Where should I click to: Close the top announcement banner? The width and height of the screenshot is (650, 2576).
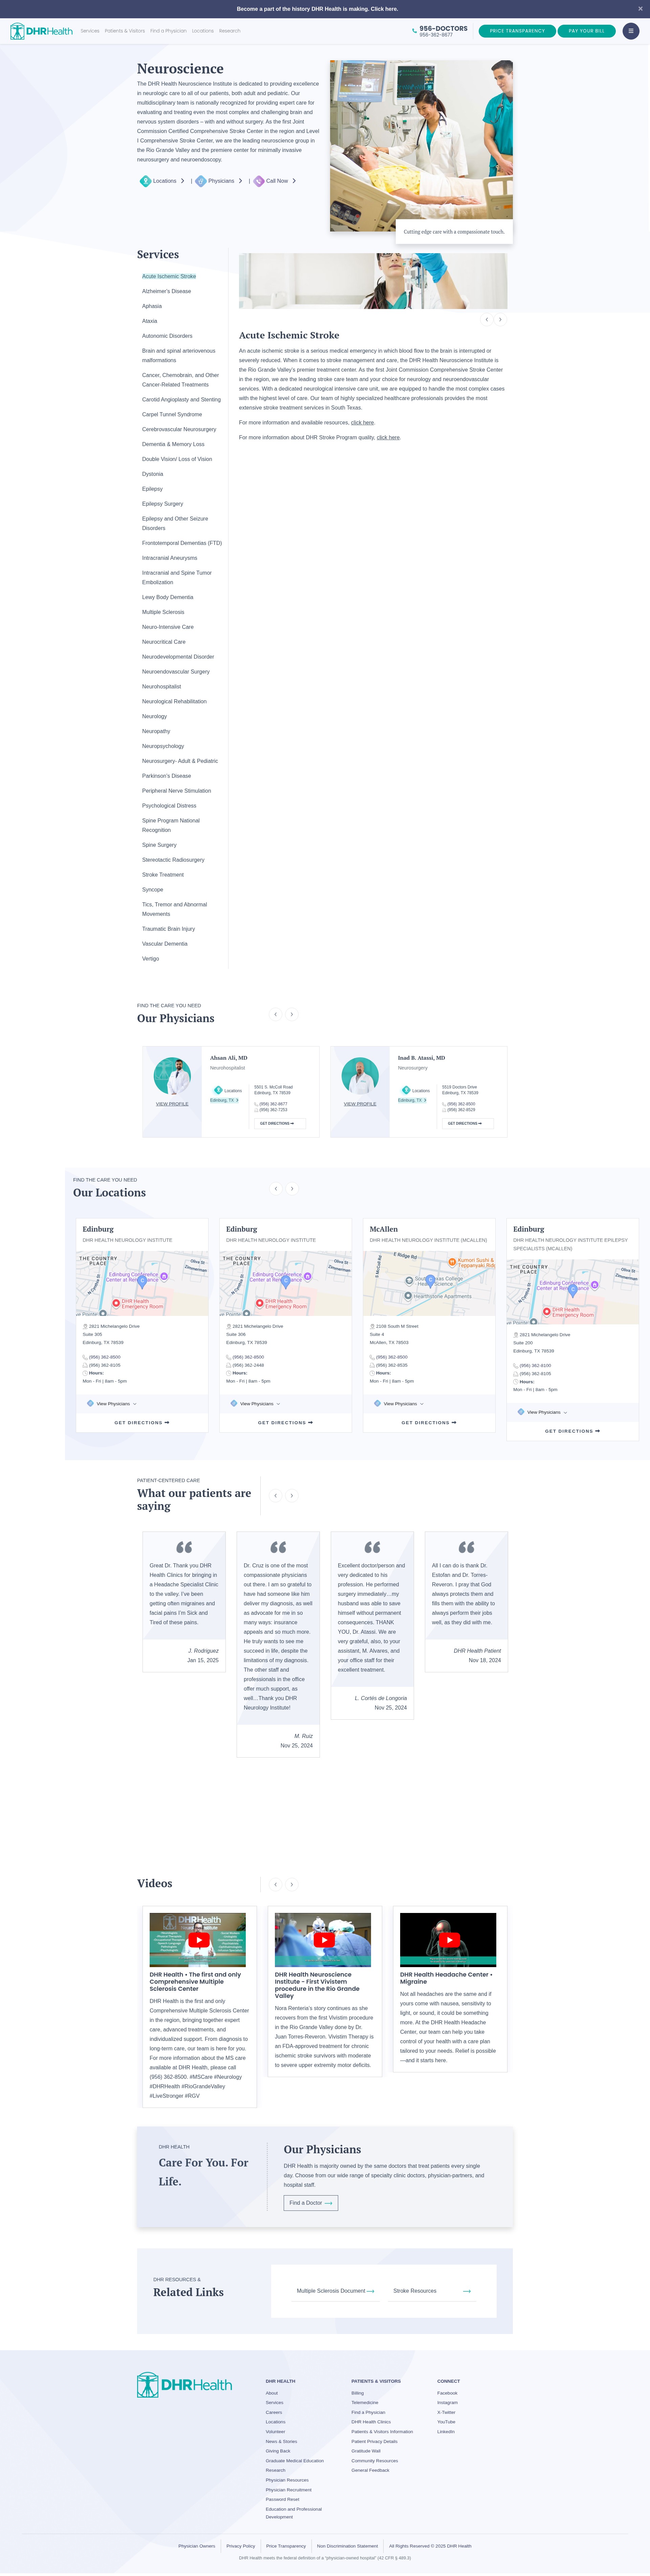coord(640,9)
